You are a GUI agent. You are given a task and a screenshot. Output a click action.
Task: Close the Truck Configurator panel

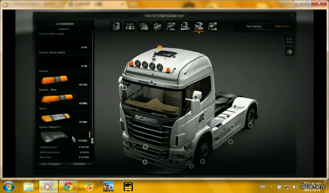(292, 16)
